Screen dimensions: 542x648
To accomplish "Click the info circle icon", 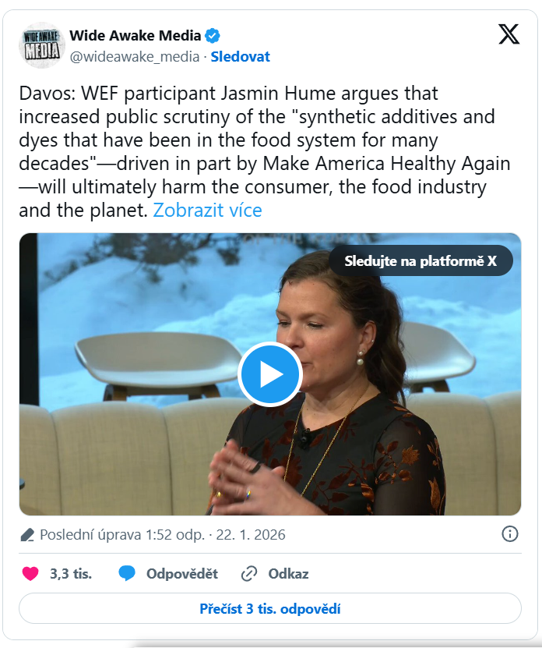I will click(509, 534).
